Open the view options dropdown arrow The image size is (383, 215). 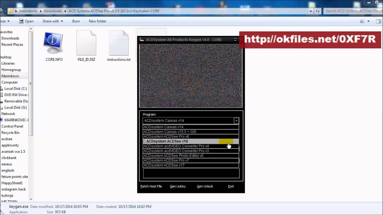[x=368, y=21]
